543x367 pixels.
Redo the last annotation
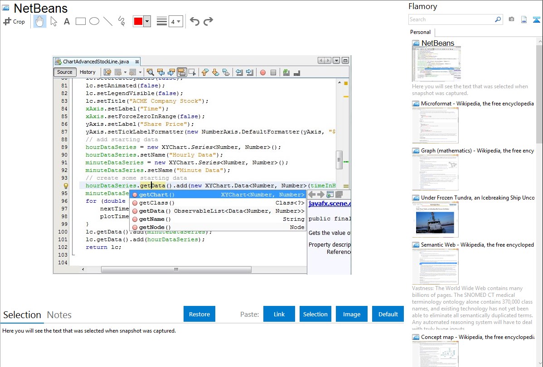tap(208, 21)
